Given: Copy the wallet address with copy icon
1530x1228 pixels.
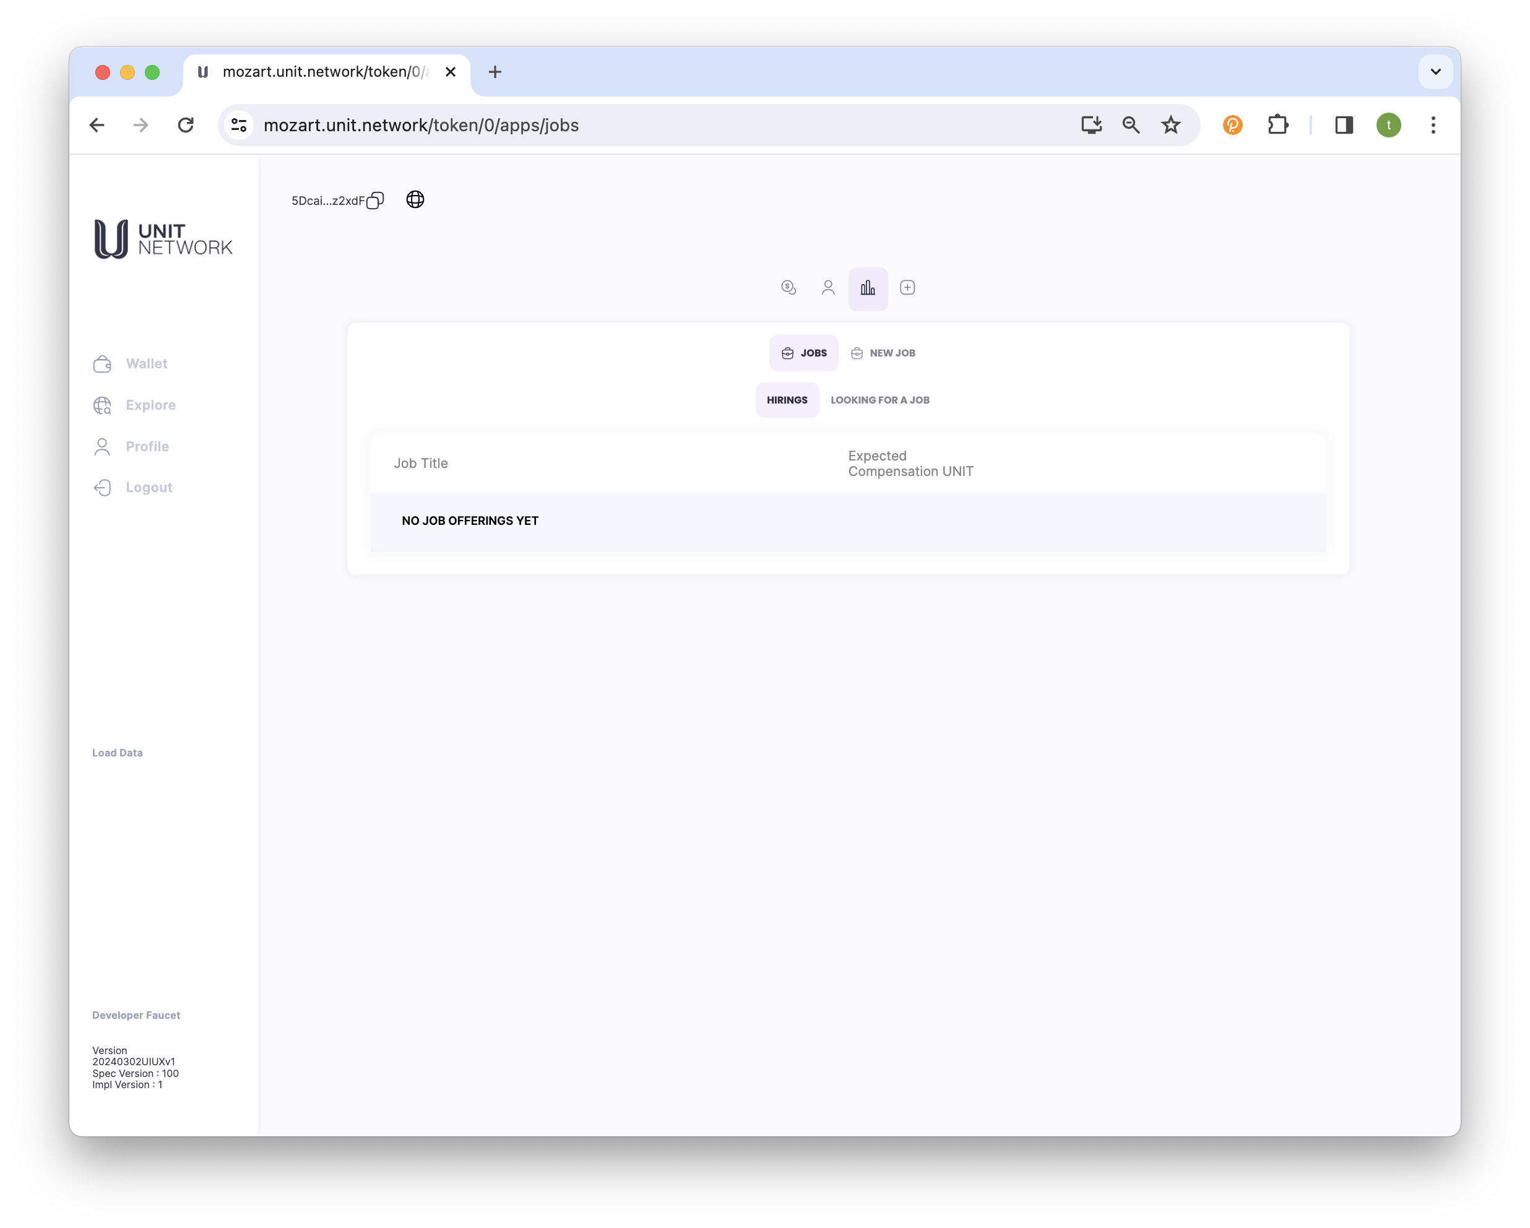Looking at the screenshot, I should tap(374, 201).
